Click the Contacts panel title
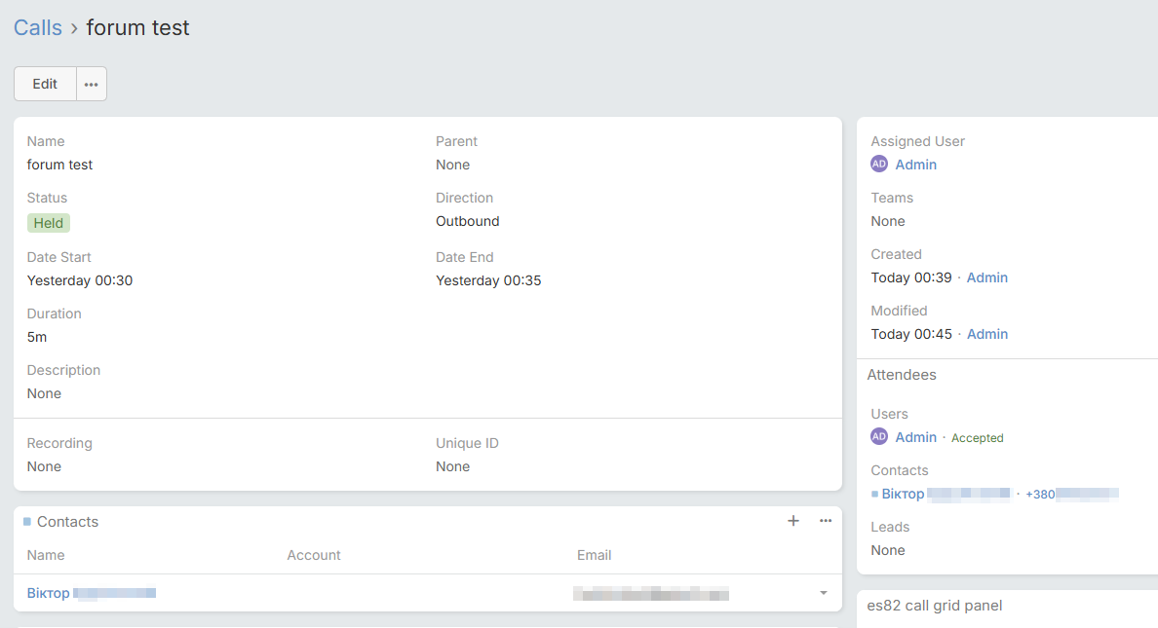This screenshot has height=628, width=1158. [x=67, y=522]
